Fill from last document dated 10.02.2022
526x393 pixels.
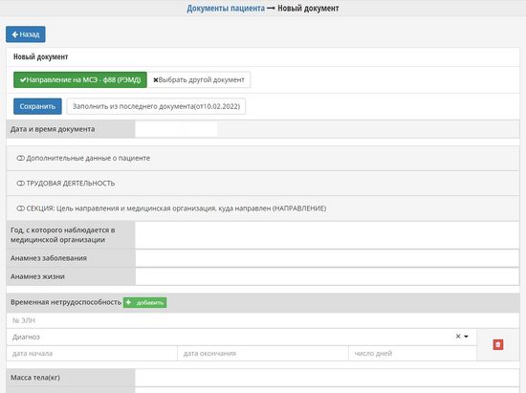[156, 106]
